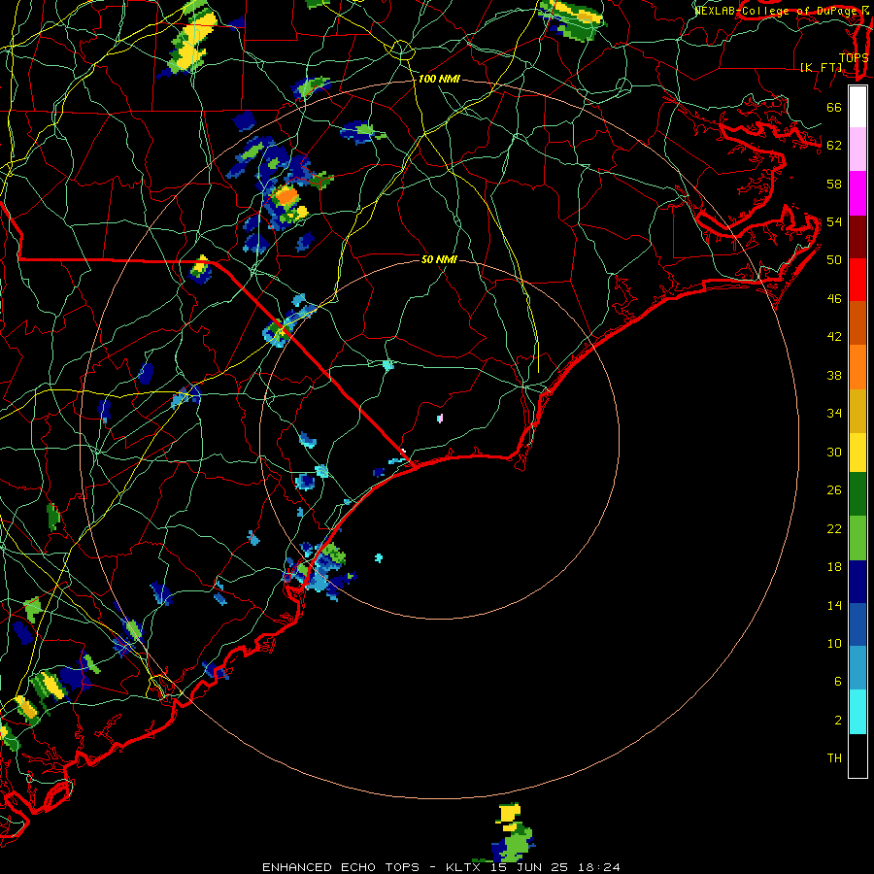Select the legend value "42"
The height and width of the screenshot is (874, 874).
point(834,337)
